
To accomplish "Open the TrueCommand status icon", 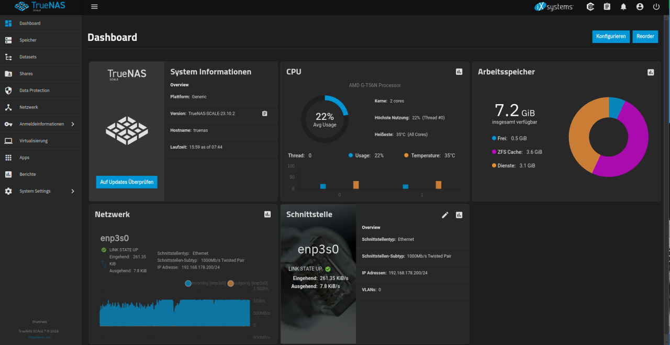I will click(x=590, y=7).
